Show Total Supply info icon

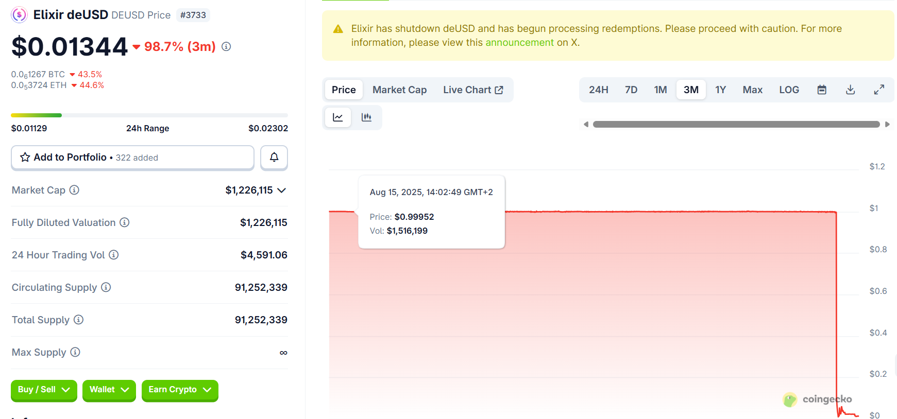(78, 320)
